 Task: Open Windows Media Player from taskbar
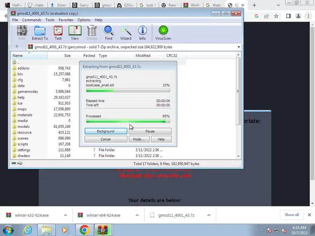(x=65, y=230)
